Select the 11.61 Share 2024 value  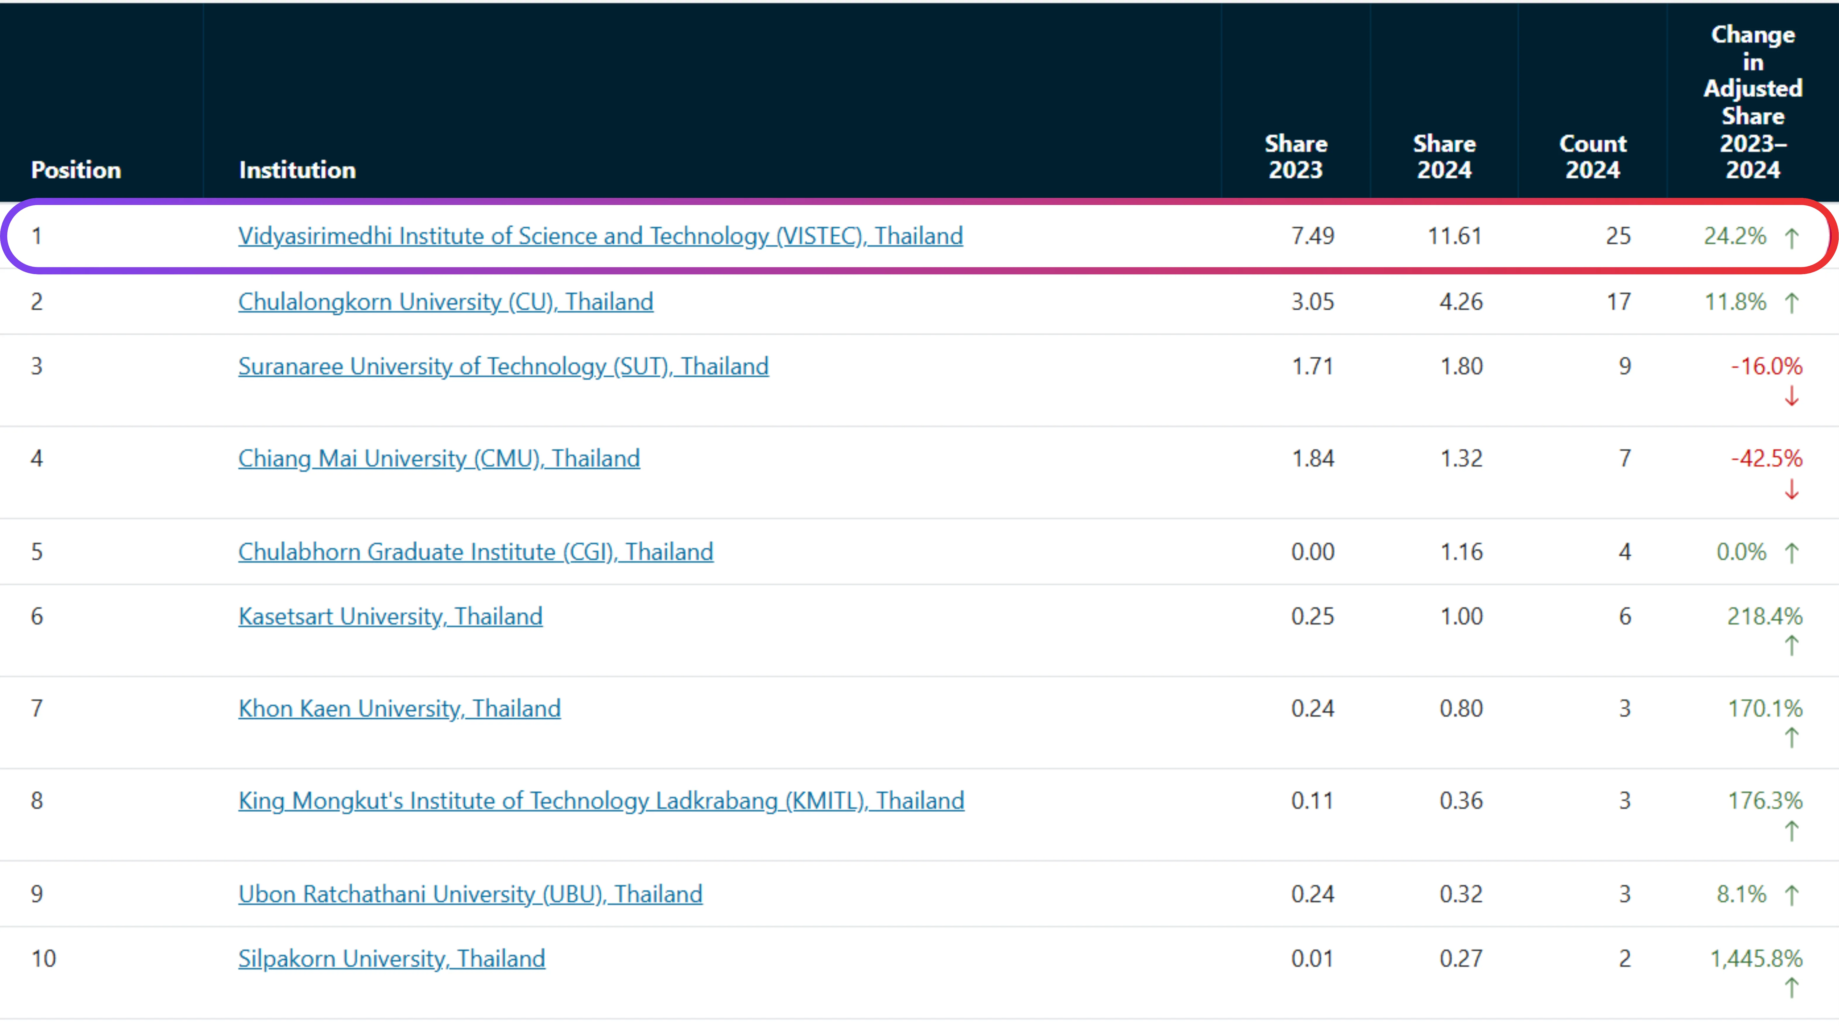point(1455,236)
